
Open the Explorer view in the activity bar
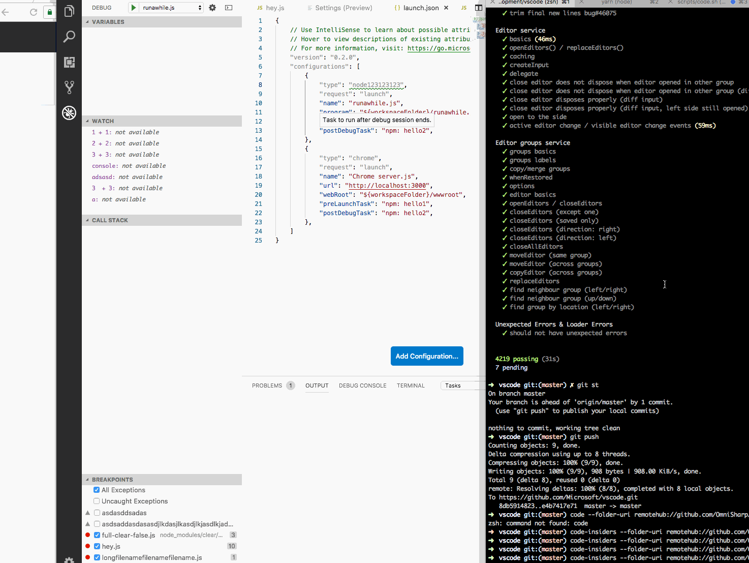point(69,11)
